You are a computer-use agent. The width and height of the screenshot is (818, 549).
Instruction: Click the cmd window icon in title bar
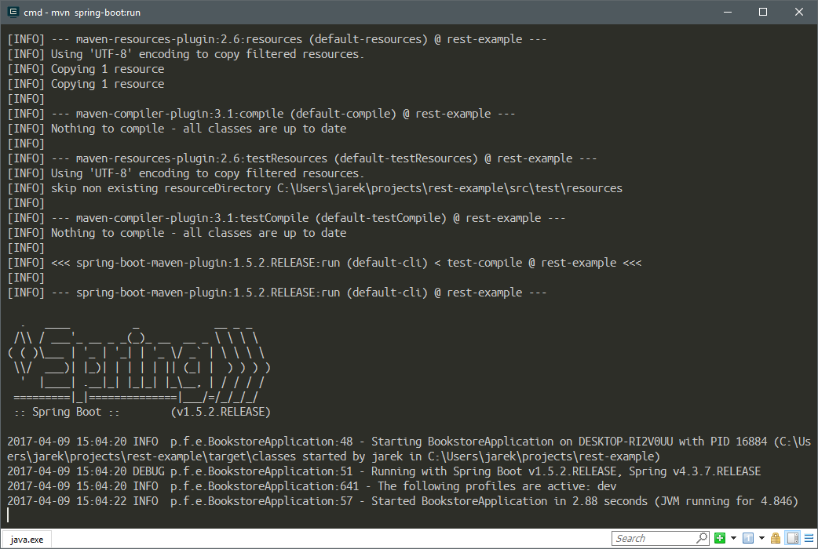[13, 12]
